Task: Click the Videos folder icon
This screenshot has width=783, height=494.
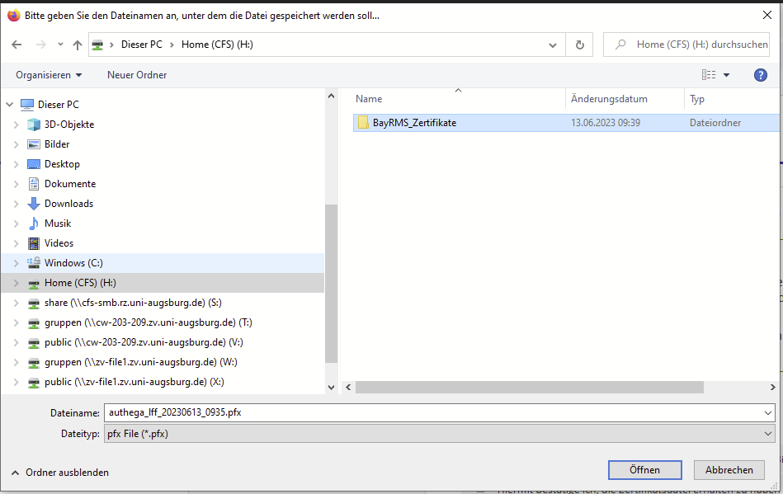Action: (x=34, y=243)
